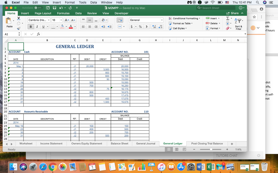Cut selection with the scissors icon
This screenshot has height=173, width=278.
click(19, 18)
